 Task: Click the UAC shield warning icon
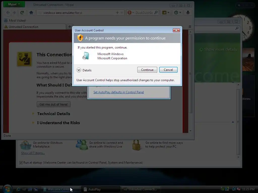point(80,38)
